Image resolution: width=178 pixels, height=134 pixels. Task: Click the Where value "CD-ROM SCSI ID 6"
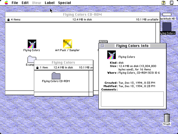[148, 73]
